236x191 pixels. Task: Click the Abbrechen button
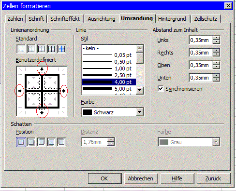pyautogui.click(x=141, y=178)
